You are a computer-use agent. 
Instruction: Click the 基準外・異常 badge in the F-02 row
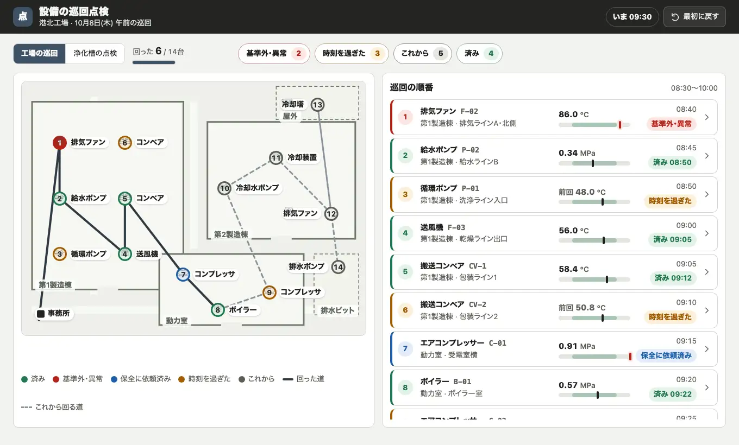[672, 124]
